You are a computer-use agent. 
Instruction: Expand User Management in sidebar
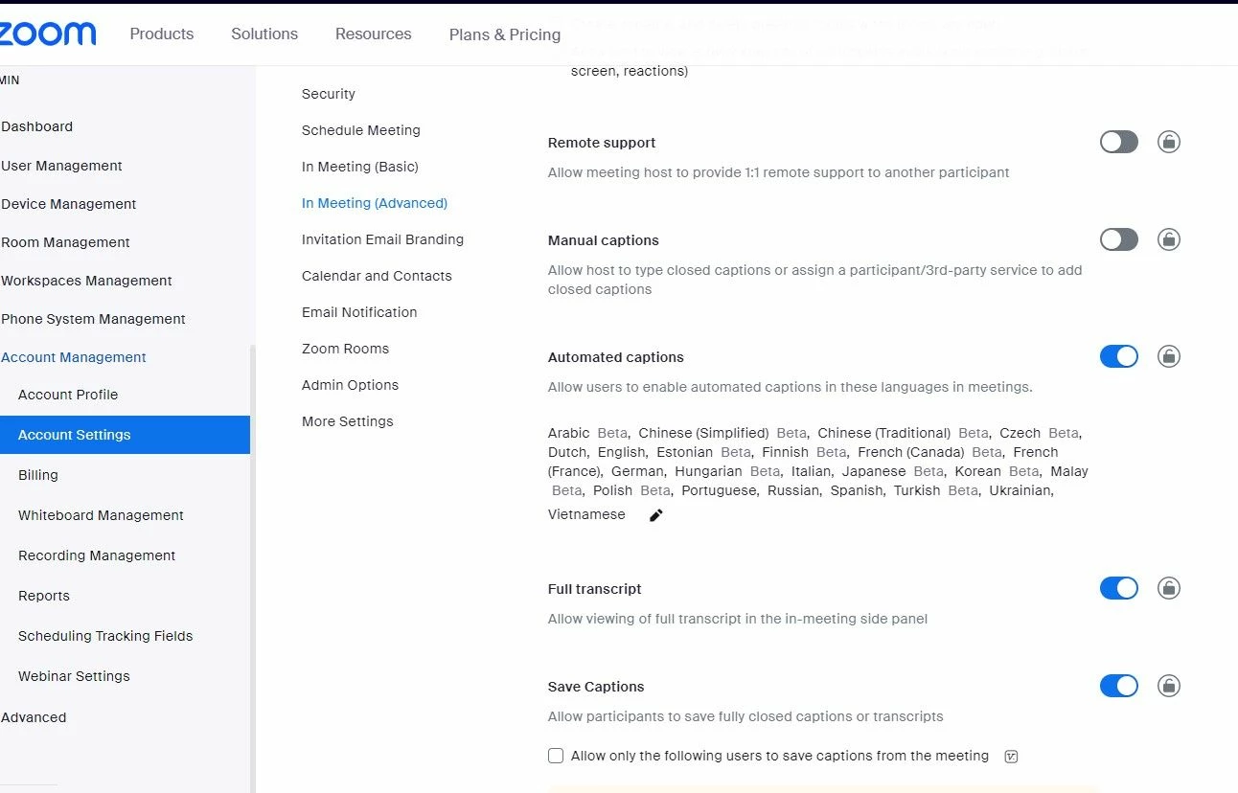click(x=61, y=166)
